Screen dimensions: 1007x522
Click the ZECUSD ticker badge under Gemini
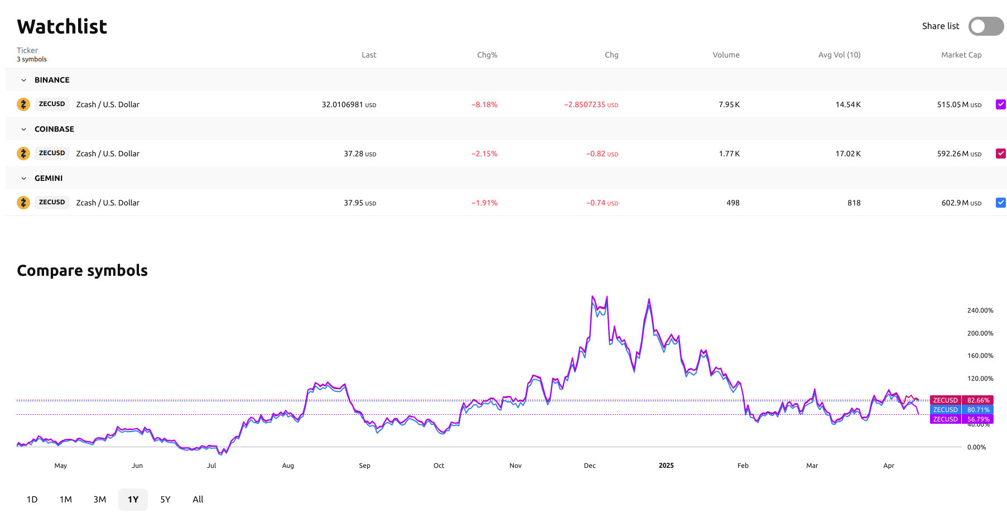(x=52, y=203)
